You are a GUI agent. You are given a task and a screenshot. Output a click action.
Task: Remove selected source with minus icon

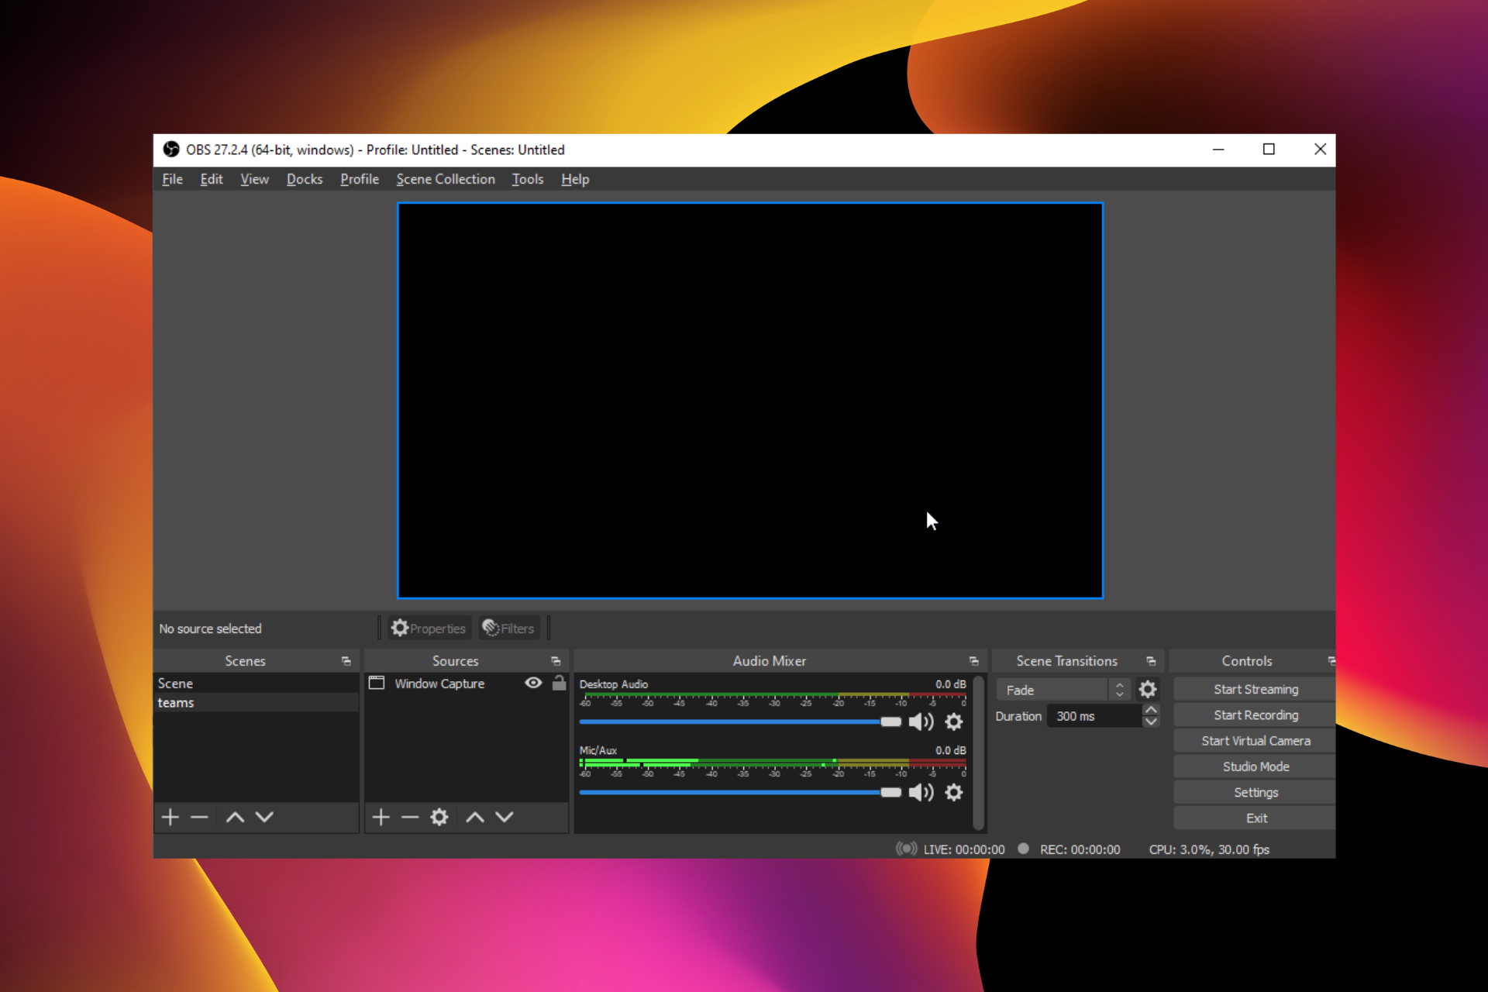click(x=410, y=817)
